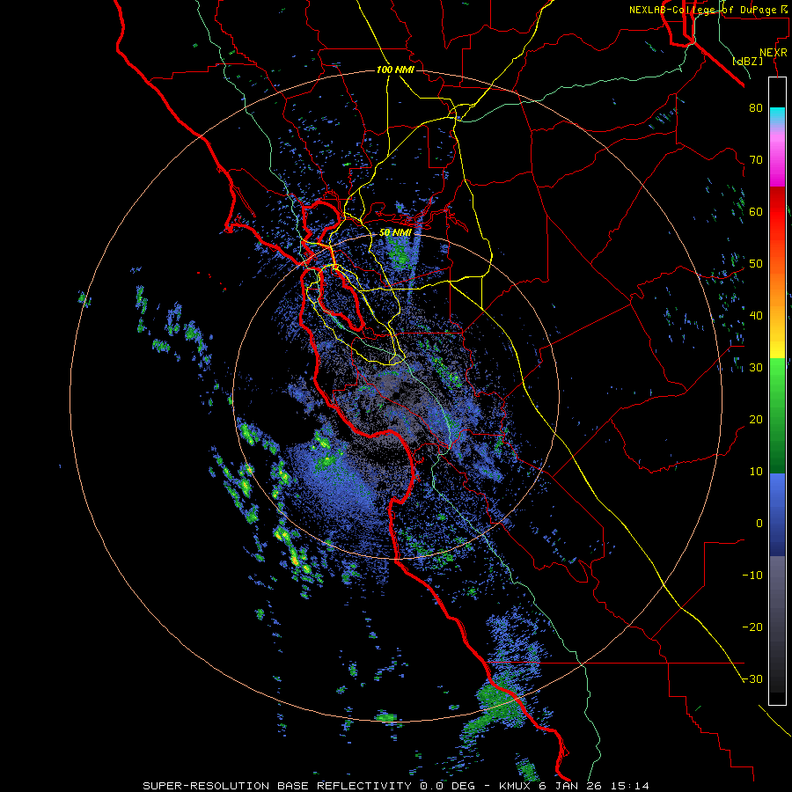Click the KMUX station identifier in caption
The image size is (792, 792).
pyautogui.click(x=515, y=786)
